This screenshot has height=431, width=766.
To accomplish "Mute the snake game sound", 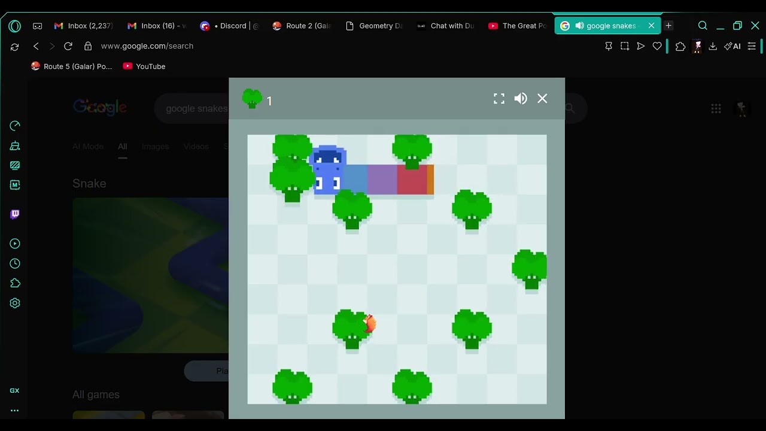I will [x=521, y=99].
